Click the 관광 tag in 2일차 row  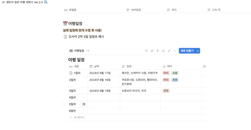pos(175,80)
